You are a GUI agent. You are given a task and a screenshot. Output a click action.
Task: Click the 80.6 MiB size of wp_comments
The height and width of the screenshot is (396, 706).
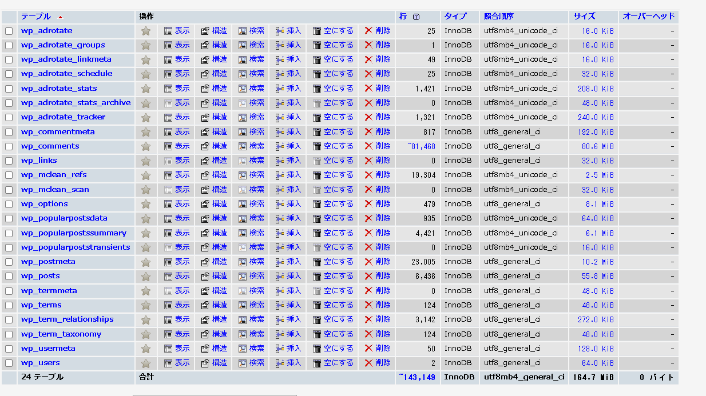(598, 146)
